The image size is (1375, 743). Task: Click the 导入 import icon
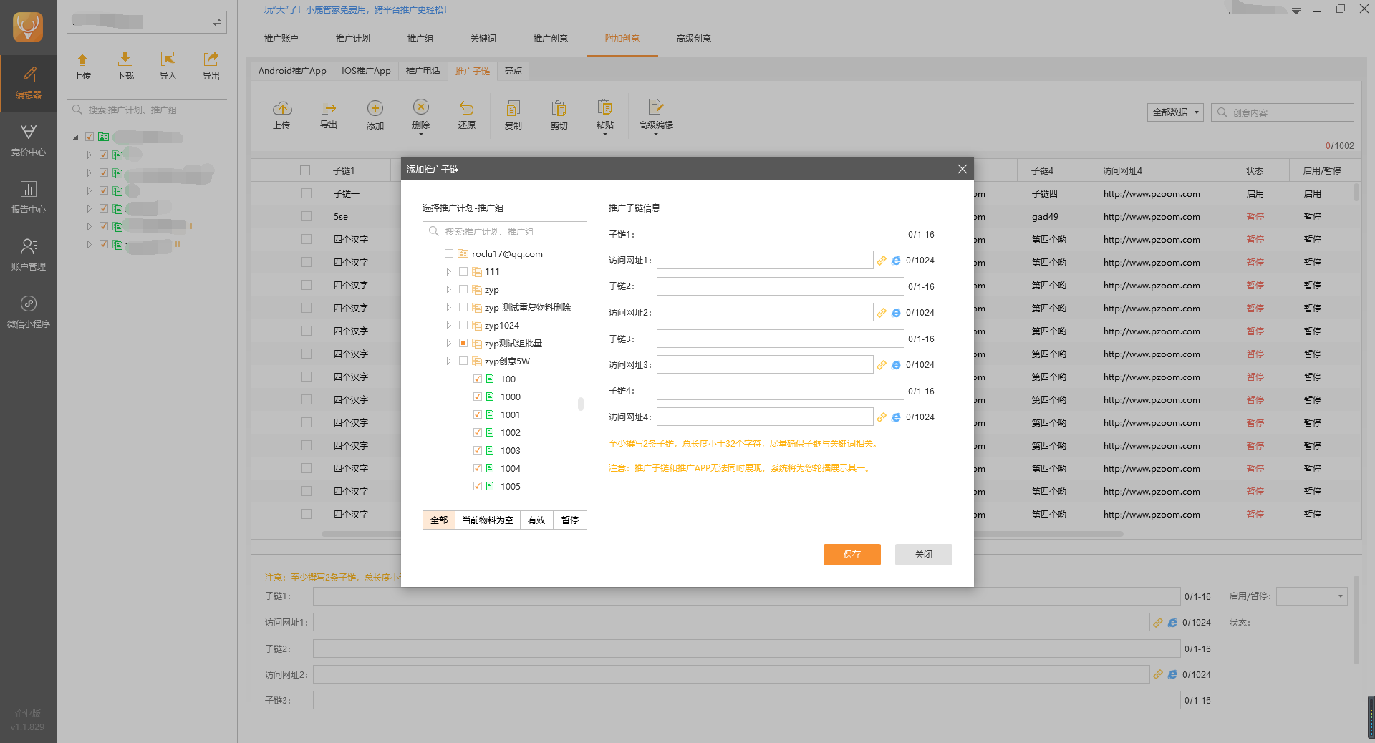click(168, 66)
